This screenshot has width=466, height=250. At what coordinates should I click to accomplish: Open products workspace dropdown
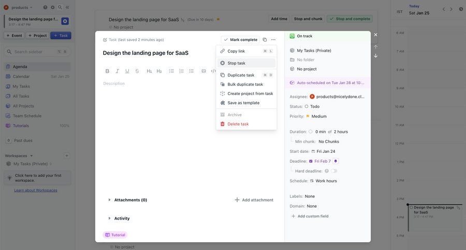point(18,7)
